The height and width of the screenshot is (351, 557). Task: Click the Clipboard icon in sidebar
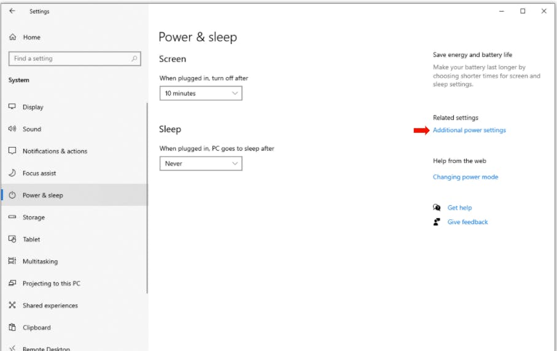[x=12, y=328]
